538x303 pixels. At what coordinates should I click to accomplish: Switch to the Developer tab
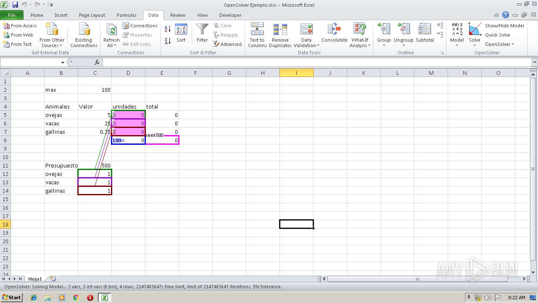pyautogui.click(x=230, y=15)
